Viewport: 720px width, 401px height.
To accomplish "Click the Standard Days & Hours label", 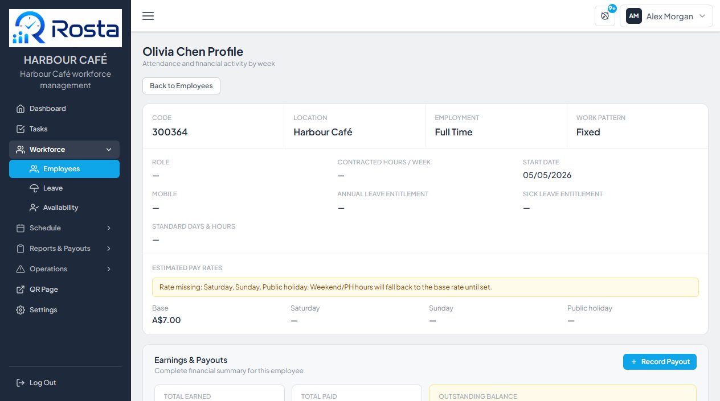I will pyautogui.click(x=194, y=226).
